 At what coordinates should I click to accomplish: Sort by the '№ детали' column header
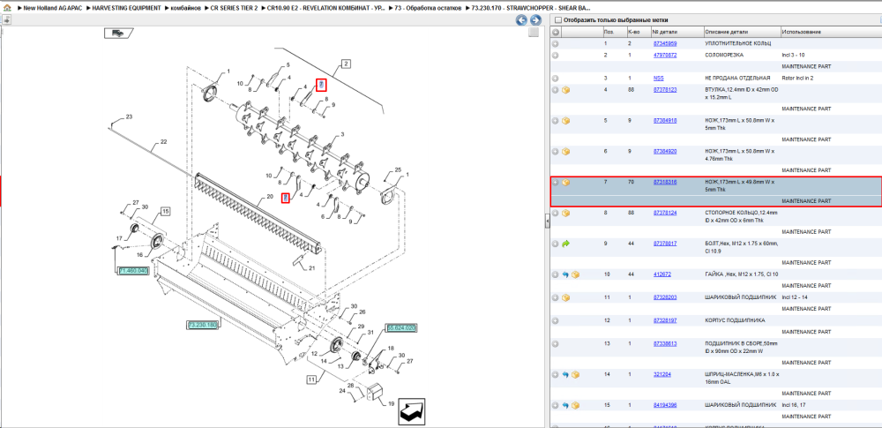click(676, 32)
